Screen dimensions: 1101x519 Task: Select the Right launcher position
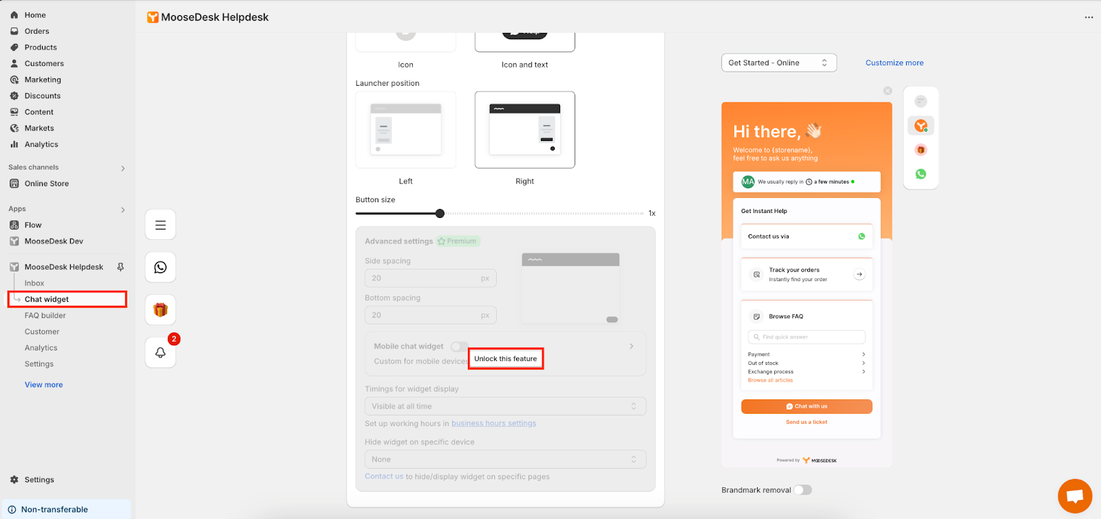(x=524, y=130)
